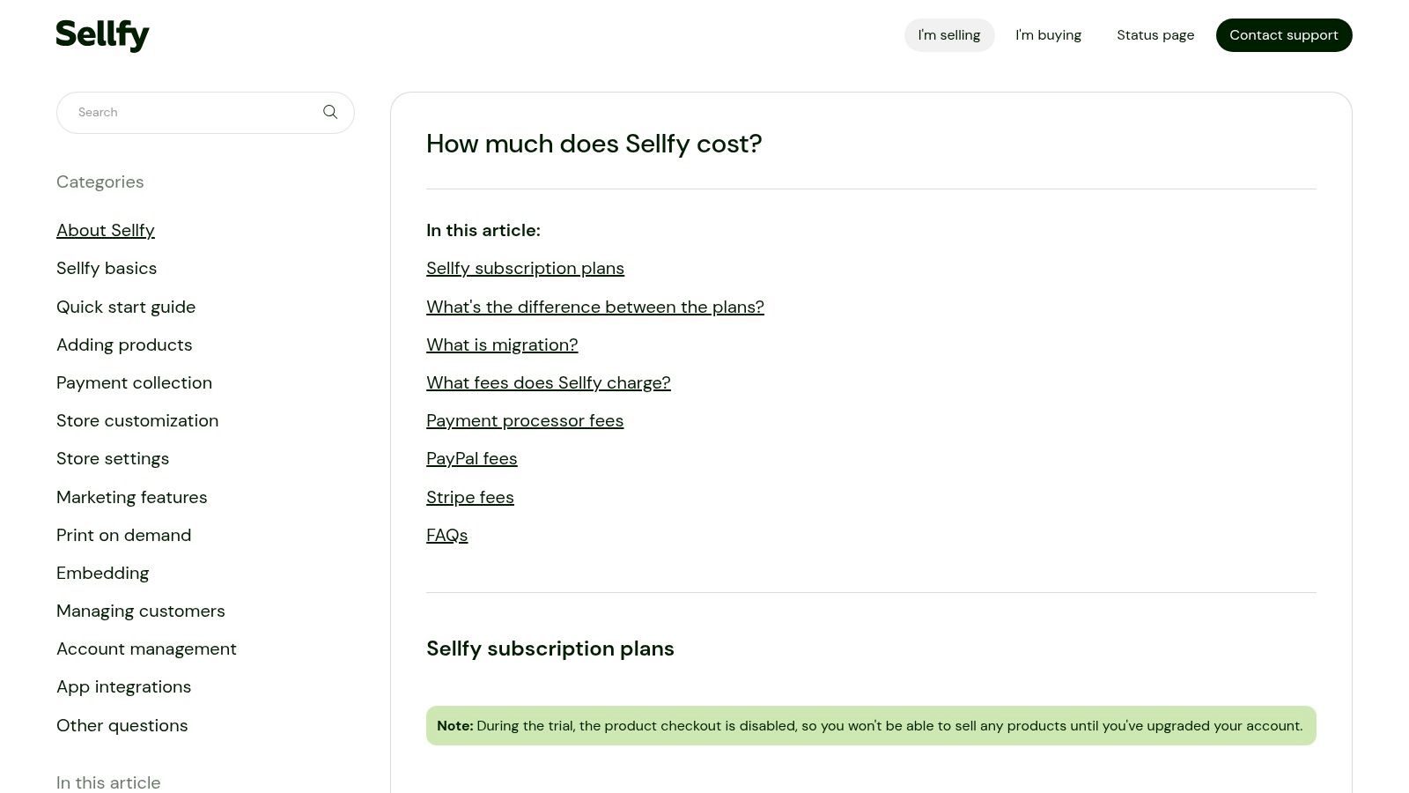Navigate to Adding products

point(124,345)
